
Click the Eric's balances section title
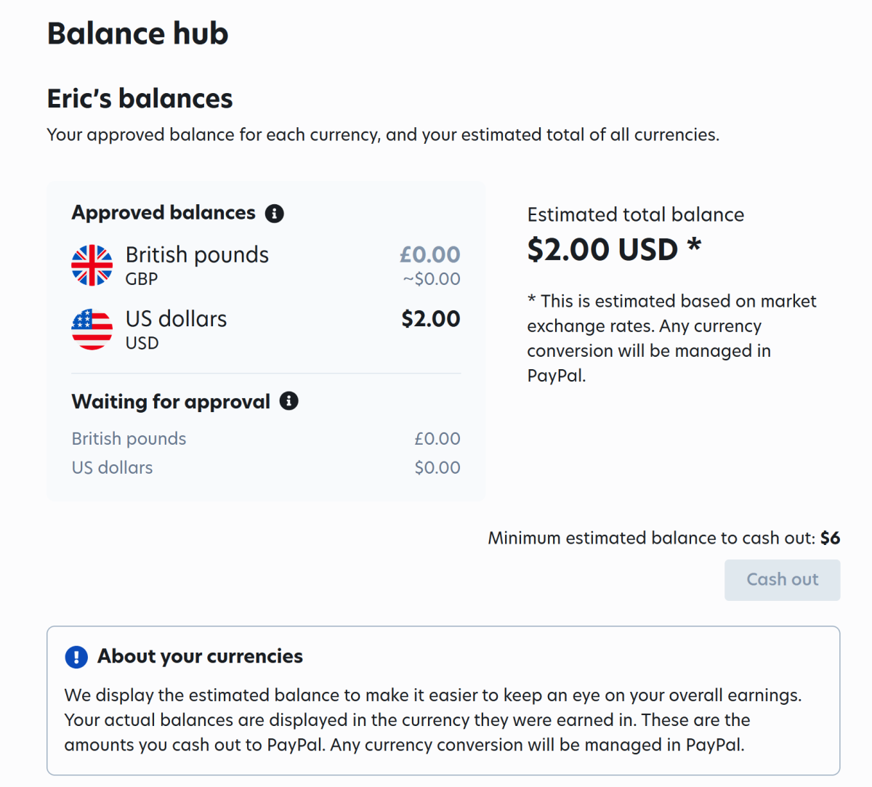pyautogui.click(x=140, y=98)
